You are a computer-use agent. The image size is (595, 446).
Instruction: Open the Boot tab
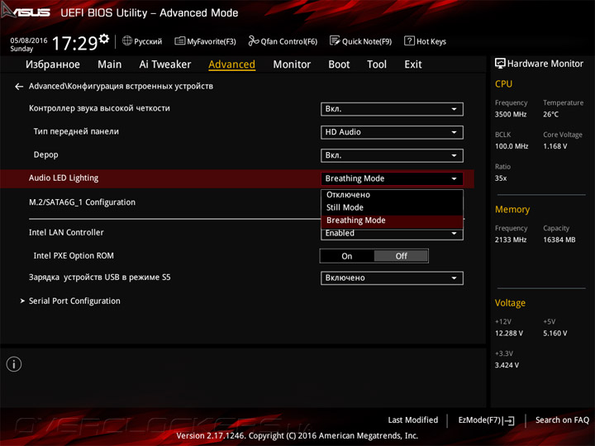click(339, 64)
